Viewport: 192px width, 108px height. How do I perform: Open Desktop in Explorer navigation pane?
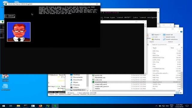tap(76, 75)
